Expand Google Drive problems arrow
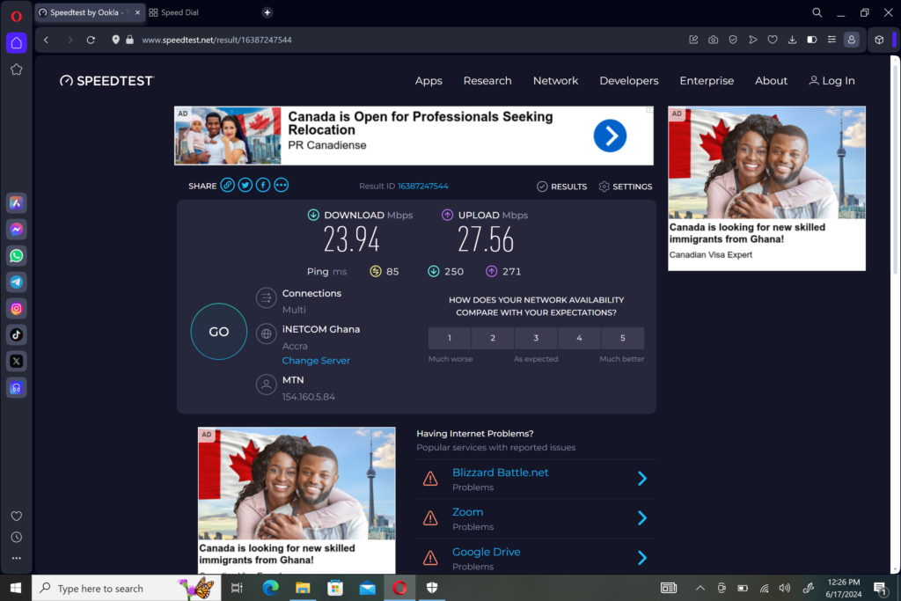This screenshot has height=601, width=901. (x=641, y=558)
